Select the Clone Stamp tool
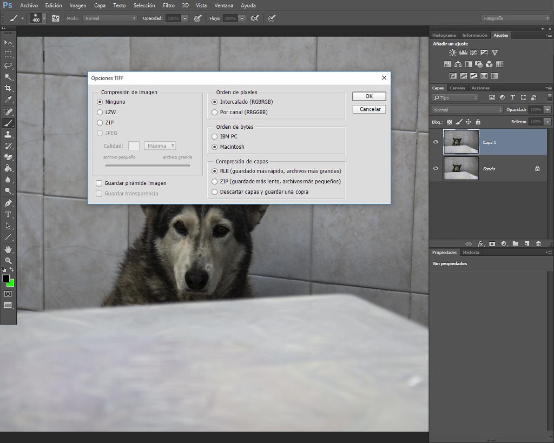Screen dimensions: 554x443 point(8,134)
